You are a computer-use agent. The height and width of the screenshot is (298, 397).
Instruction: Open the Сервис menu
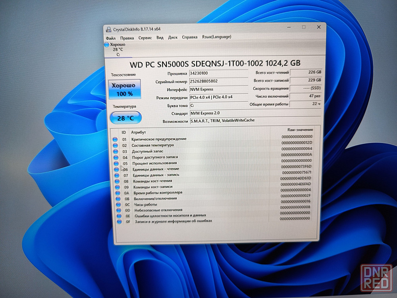145,37
